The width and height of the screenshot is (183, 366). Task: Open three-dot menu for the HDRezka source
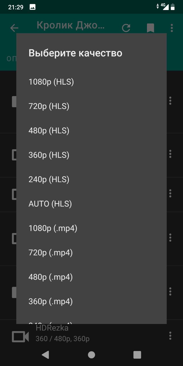(170, 336)
